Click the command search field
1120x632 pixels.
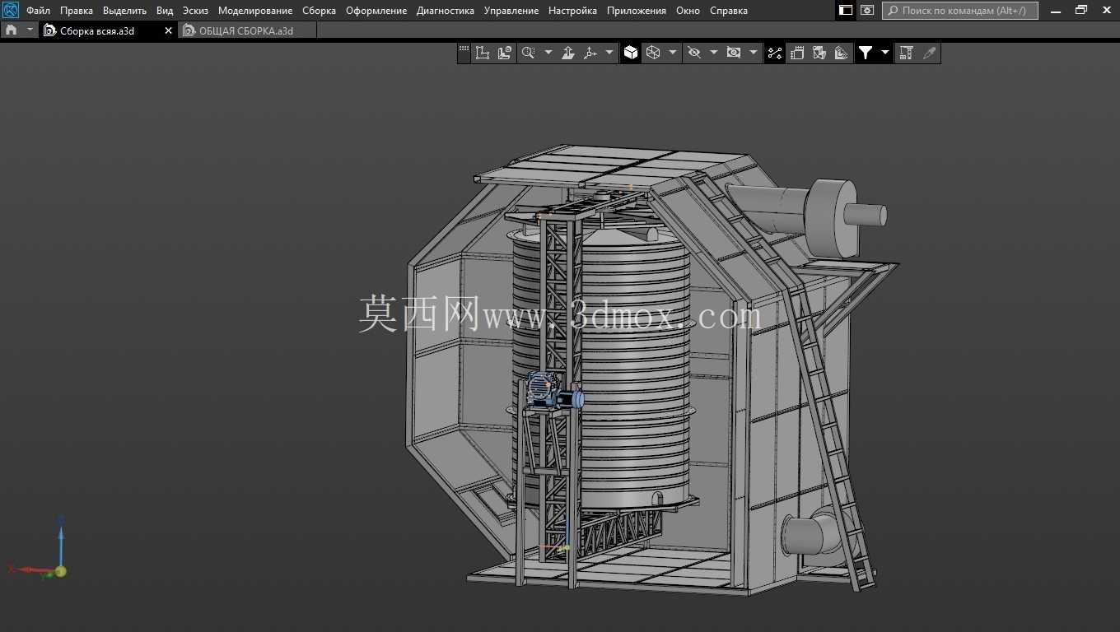[x=960, y=11]
